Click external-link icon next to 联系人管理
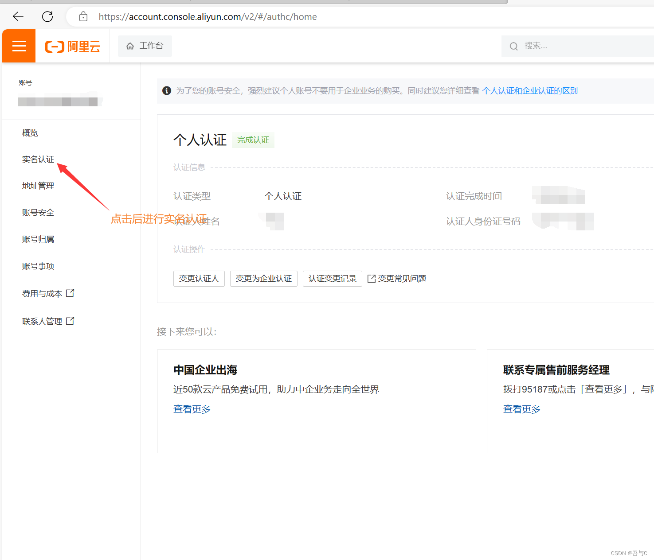 pyautogui.click(x=70, y=321)
